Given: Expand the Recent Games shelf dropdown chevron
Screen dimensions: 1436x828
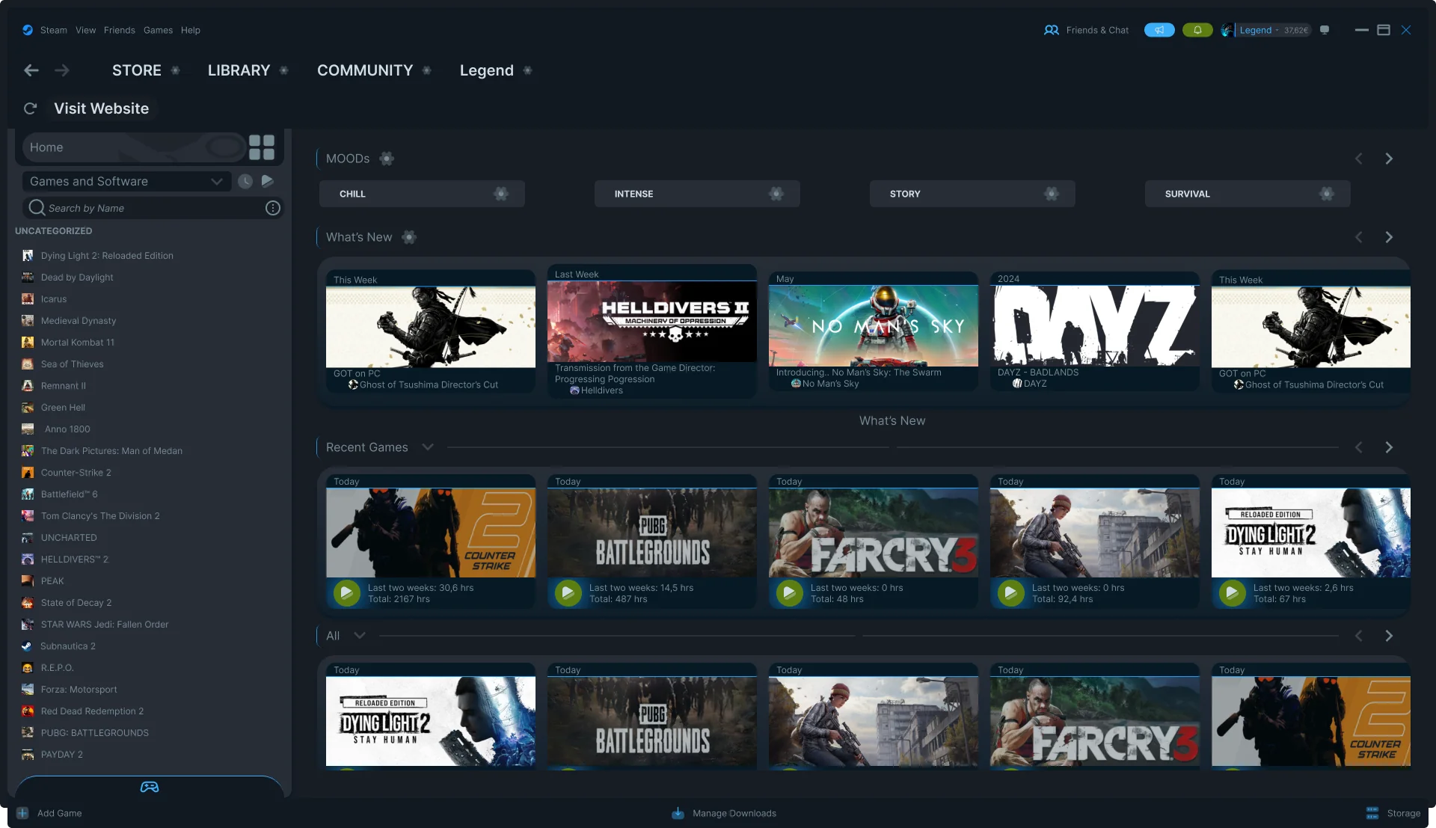Looking at the screenshot, I should [x=428, y=447].
